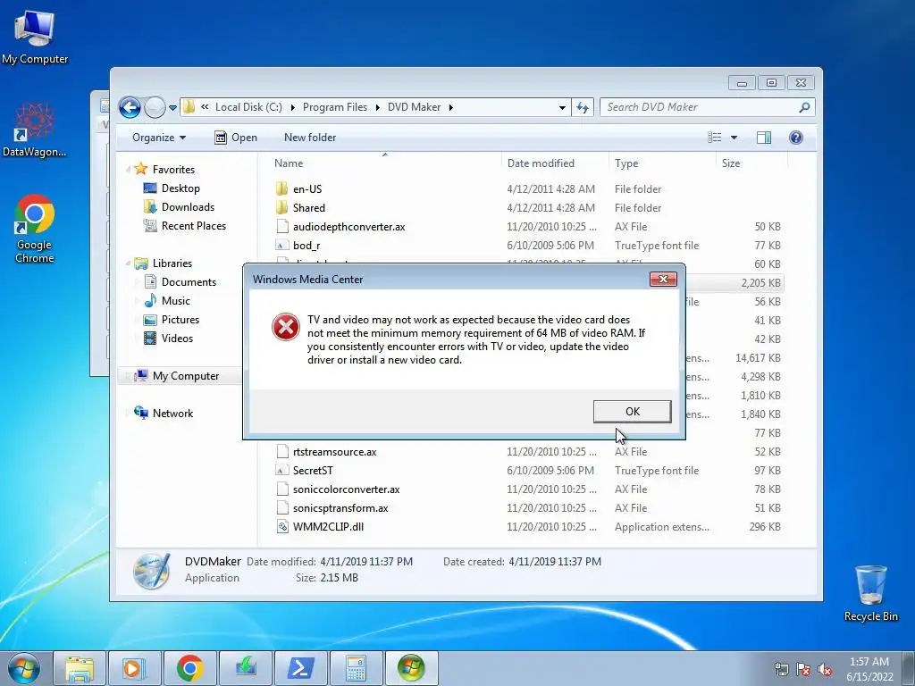
Task: Open PowerShell from the taskbar
Action: (x=300, y=668)
